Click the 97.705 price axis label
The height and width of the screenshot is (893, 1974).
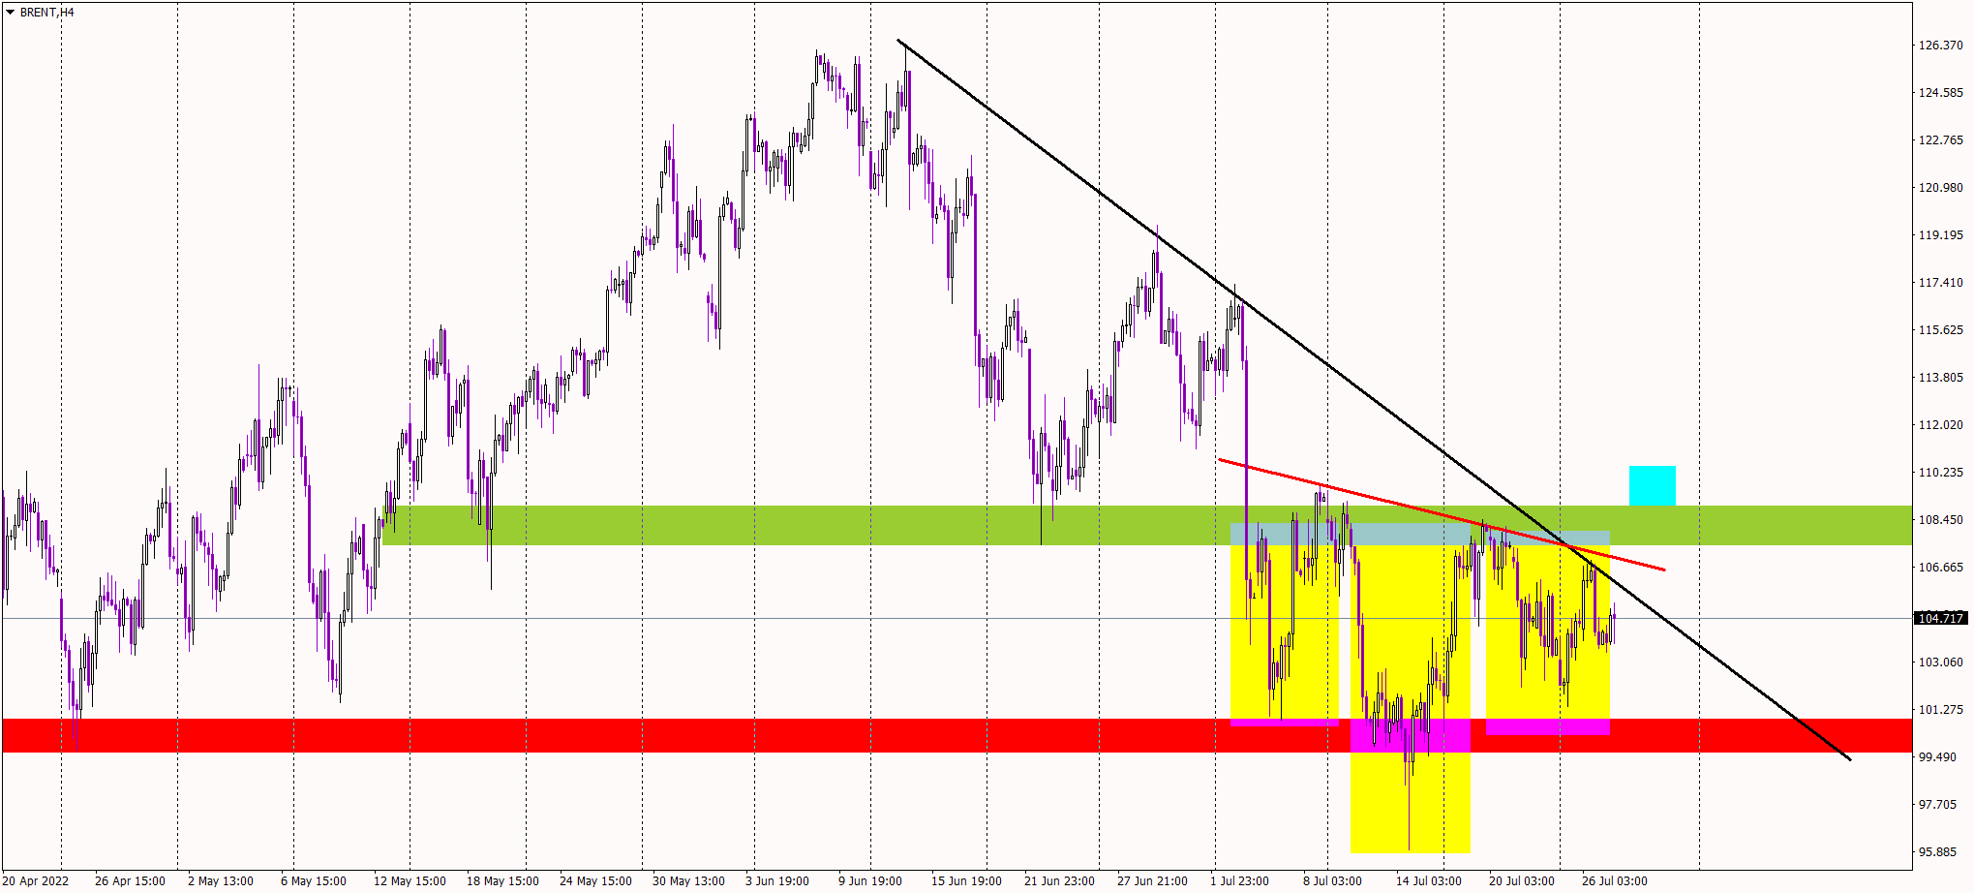(x=1938, y=804)
